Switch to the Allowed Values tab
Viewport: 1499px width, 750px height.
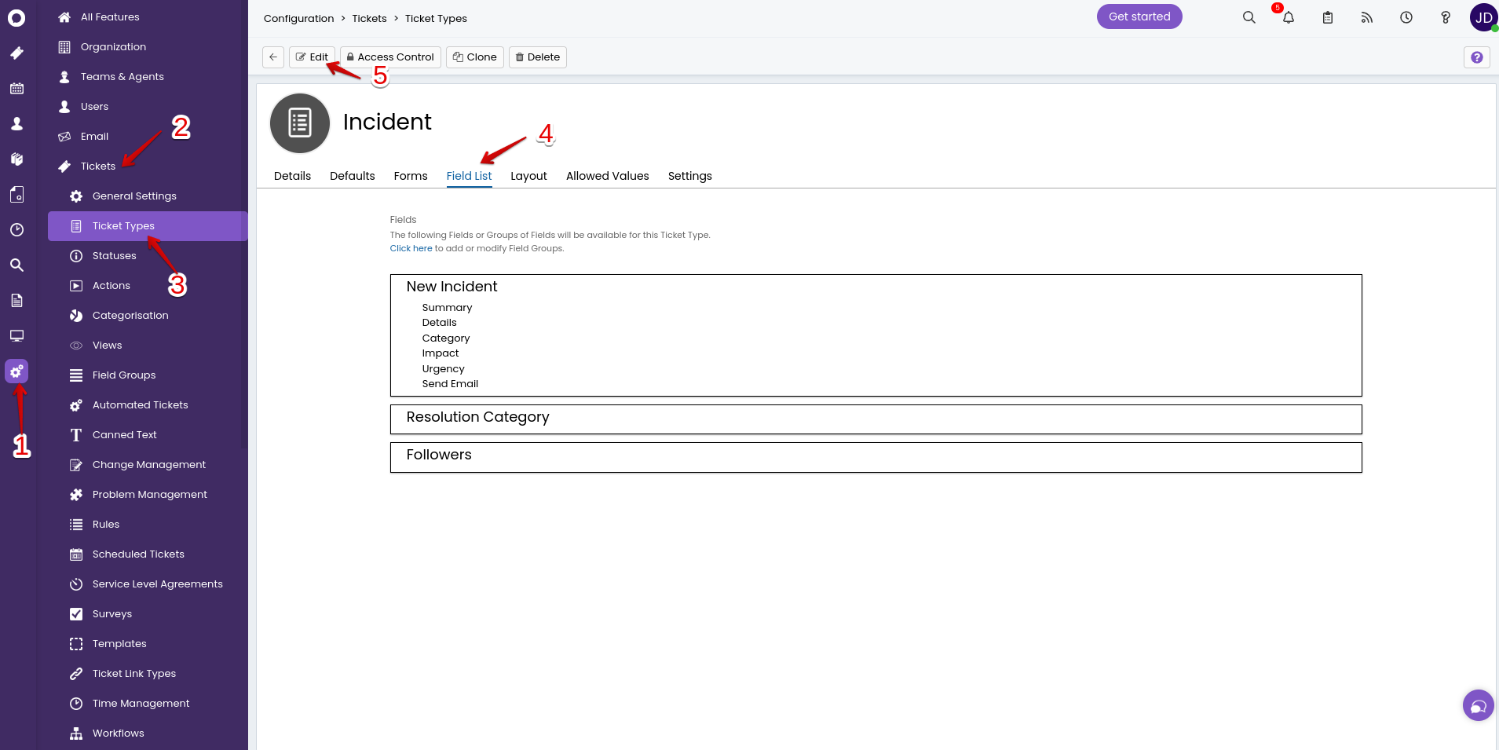(x=607, y=176)
